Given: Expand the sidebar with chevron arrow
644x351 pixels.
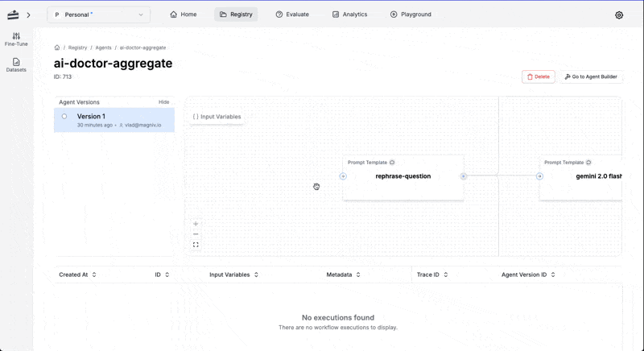Looking at the screenshot, I should (28, 15).
